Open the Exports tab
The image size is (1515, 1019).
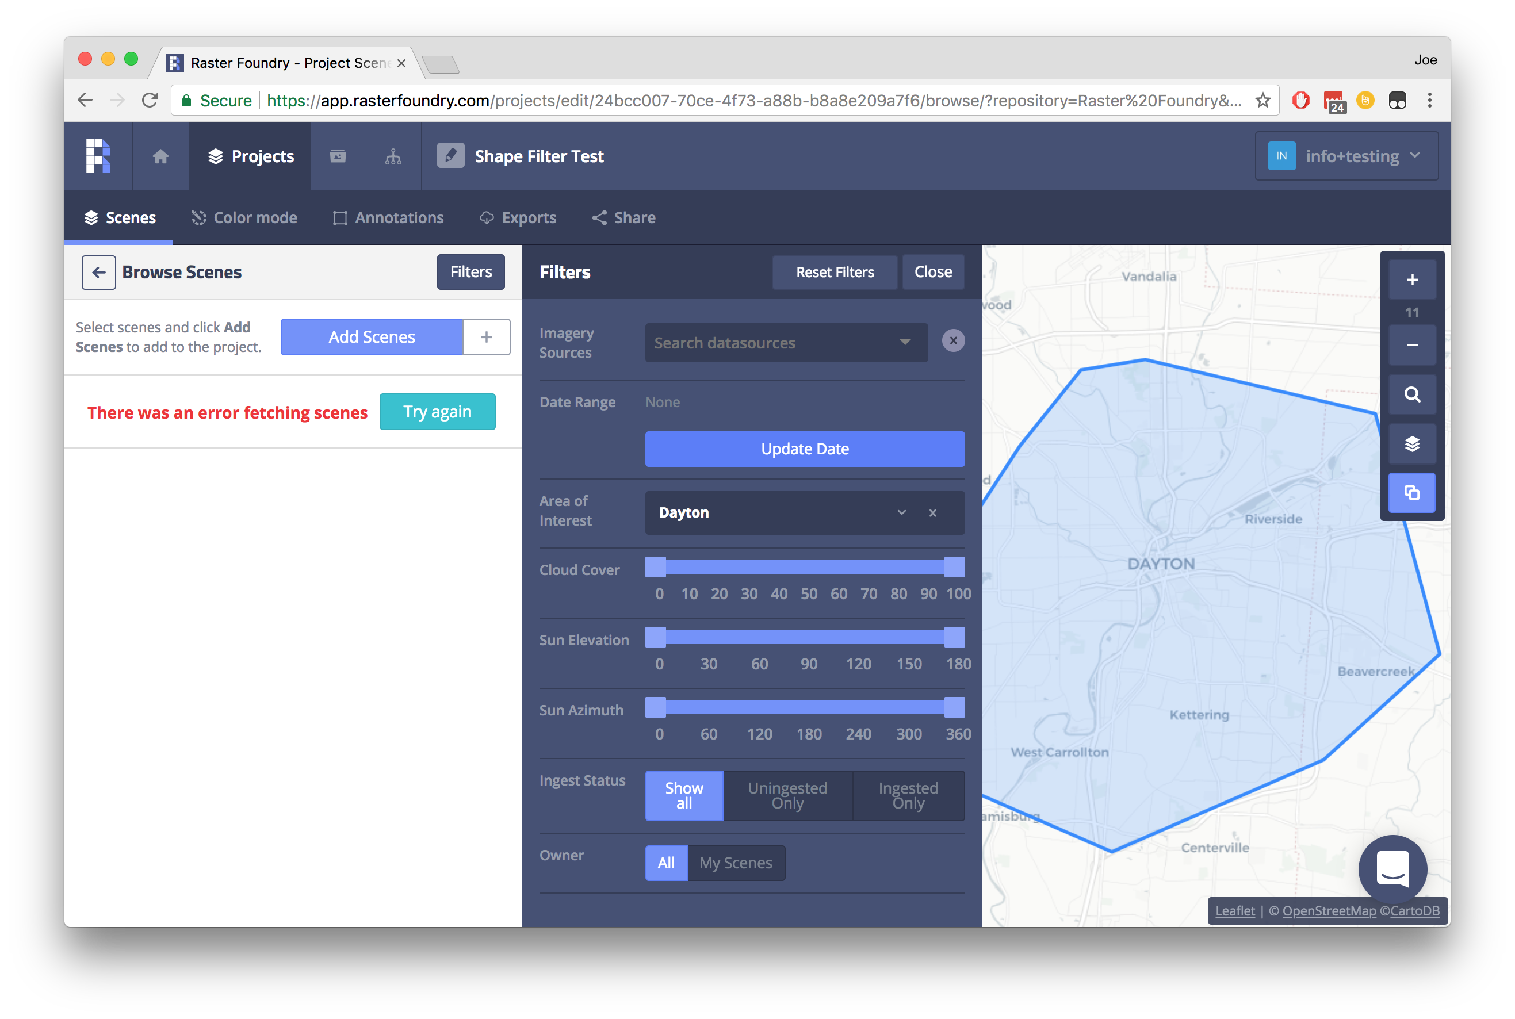pyautogui.click(x=518, y=218)
